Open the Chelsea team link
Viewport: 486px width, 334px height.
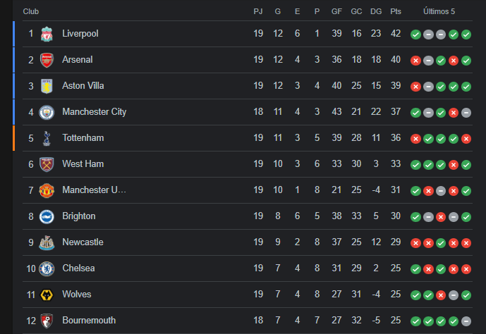tap(78, 268)
